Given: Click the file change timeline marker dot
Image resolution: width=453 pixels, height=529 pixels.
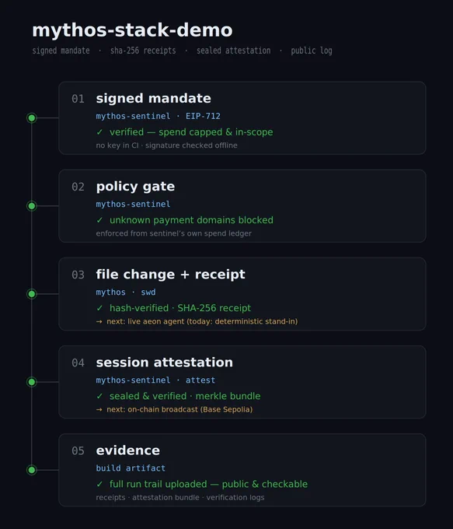Looking at the screenshot, I should 32,294.
